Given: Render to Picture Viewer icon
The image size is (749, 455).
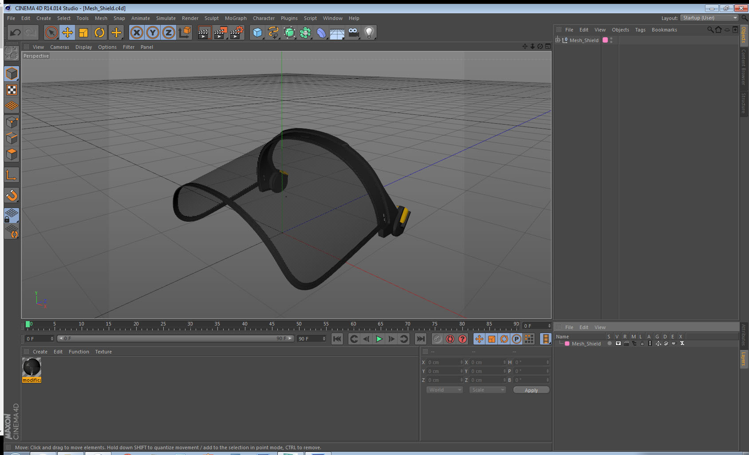Looking at the screenshot, I should [221, 32].
